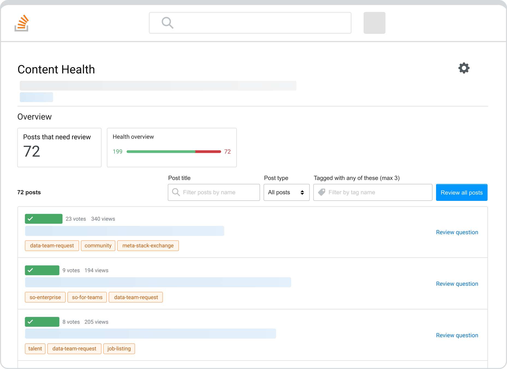Click the 23 votes text
The image size is (507, 369).
point(76,219)
